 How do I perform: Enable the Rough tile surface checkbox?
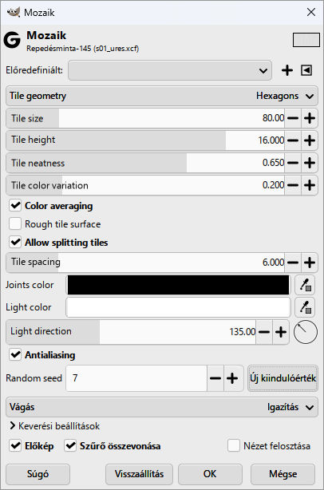pos(15,224)
